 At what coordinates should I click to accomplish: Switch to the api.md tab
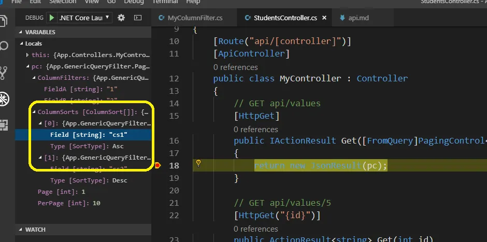point(363,18)
